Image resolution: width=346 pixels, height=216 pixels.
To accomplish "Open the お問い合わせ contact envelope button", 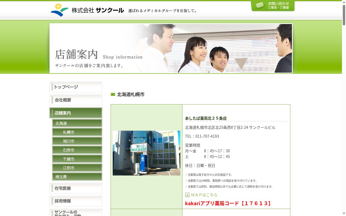I will 273,6.
